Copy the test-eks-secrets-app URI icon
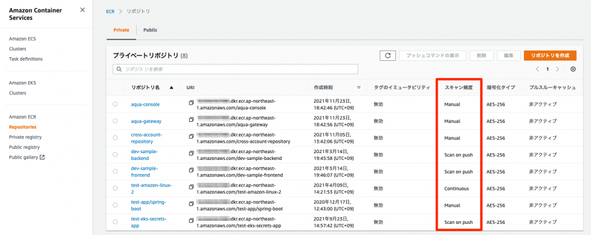Viewport: 591px width, 235px height. point(191,220)
